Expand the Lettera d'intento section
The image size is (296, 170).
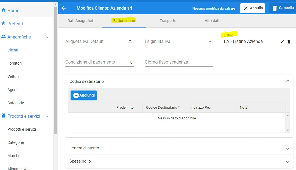(288, 149)
